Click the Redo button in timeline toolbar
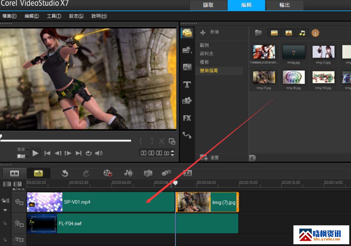 pyautogui.click(x=86, y=173)
